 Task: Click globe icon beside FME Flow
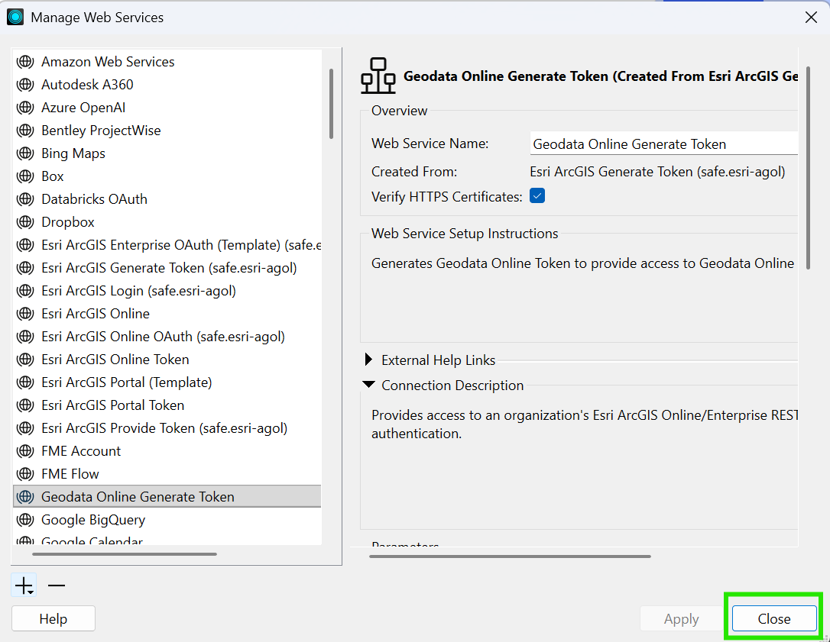(x=25, y=474)
